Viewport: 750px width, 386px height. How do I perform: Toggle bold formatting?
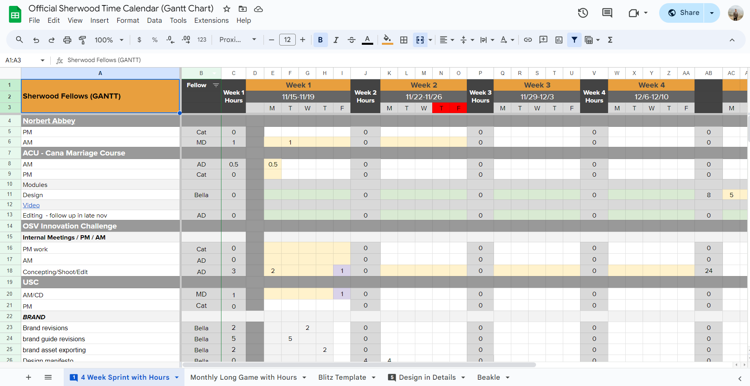tap(321, 40)
